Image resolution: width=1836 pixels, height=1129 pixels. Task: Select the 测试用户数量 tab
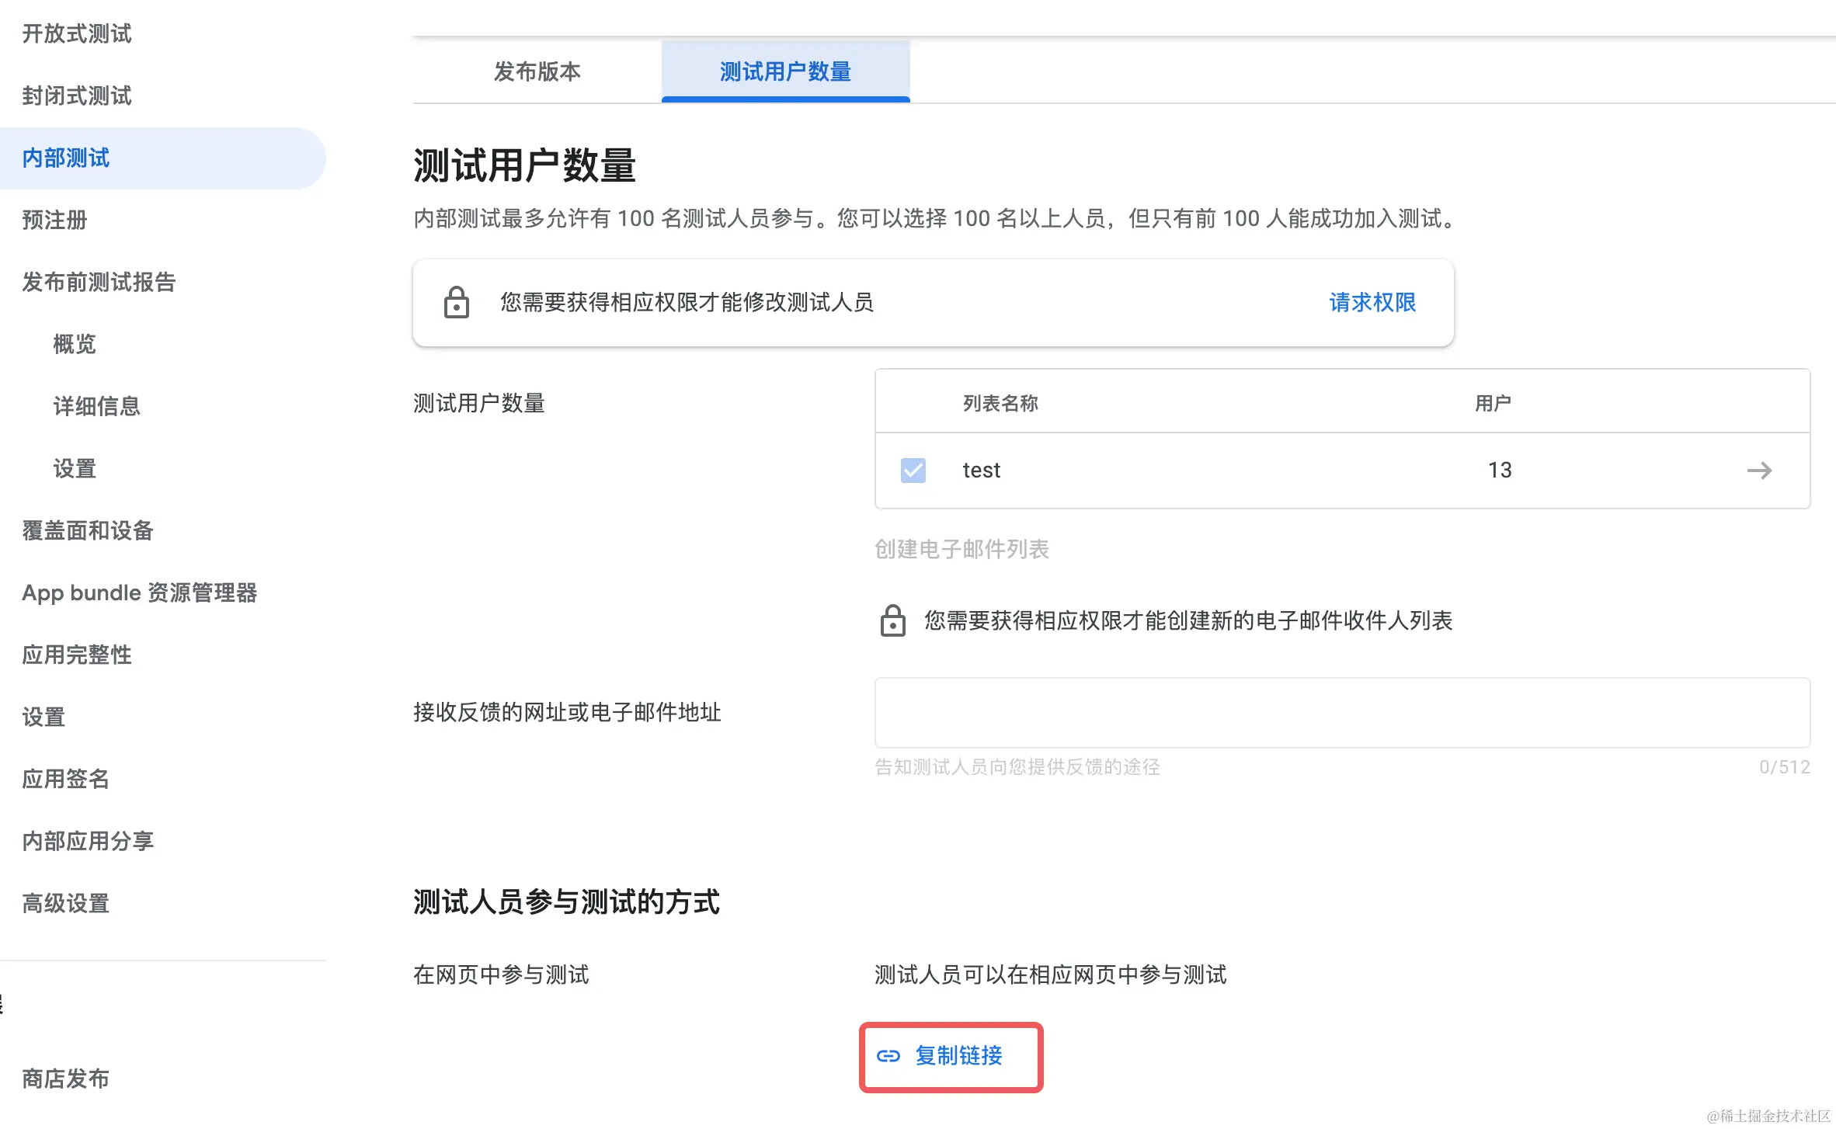(785, 71)
